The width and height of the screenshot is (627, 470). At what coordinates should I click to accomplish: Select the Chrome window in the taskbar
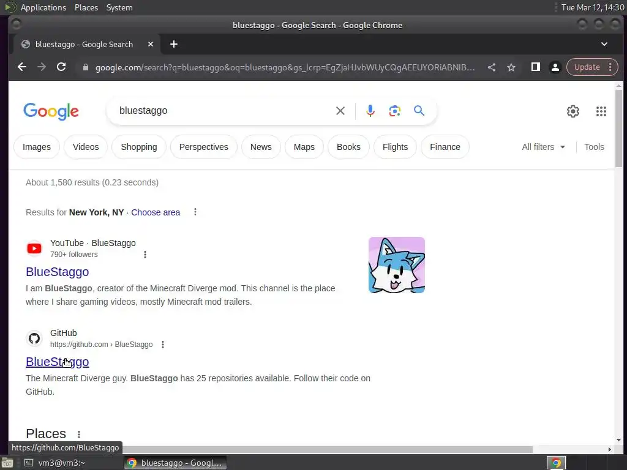click(175, 463)
